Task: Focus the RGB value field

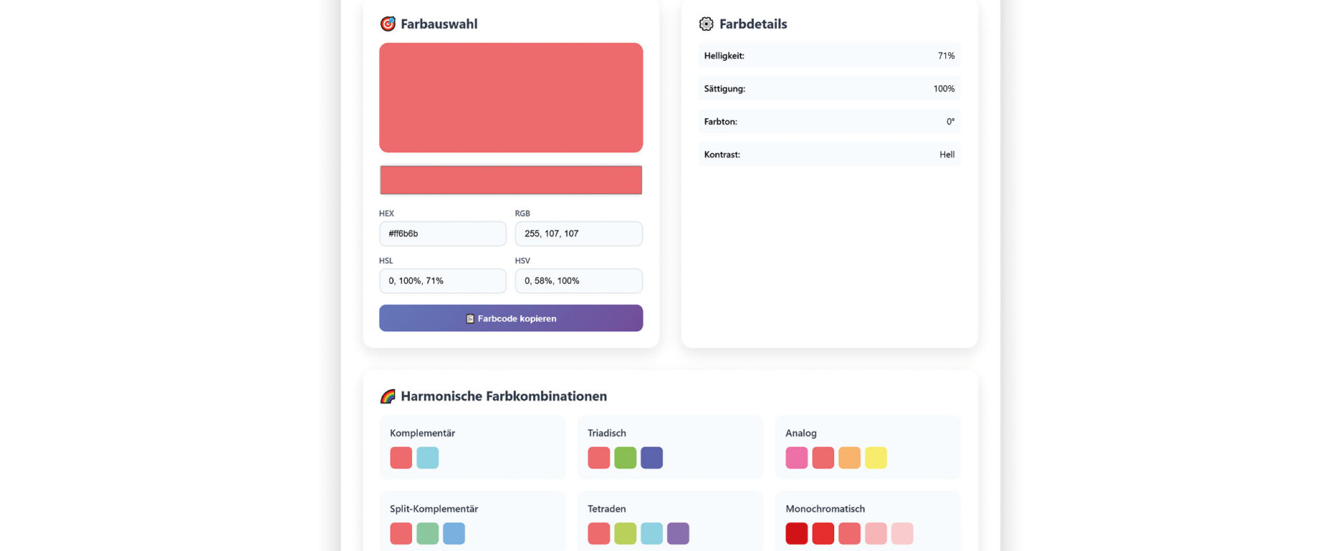Action: 578,234
